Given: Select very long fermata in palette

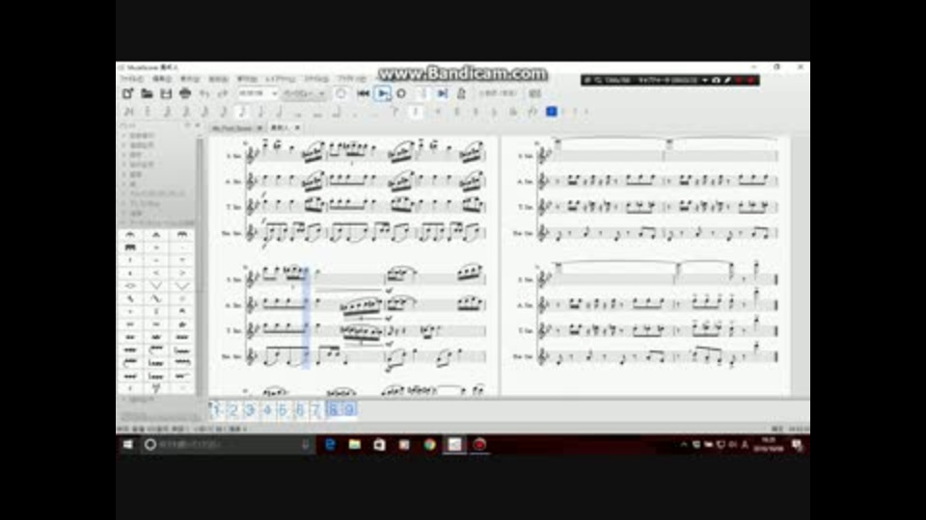Looking at the screenshot, I should click(x=130, y=247).
